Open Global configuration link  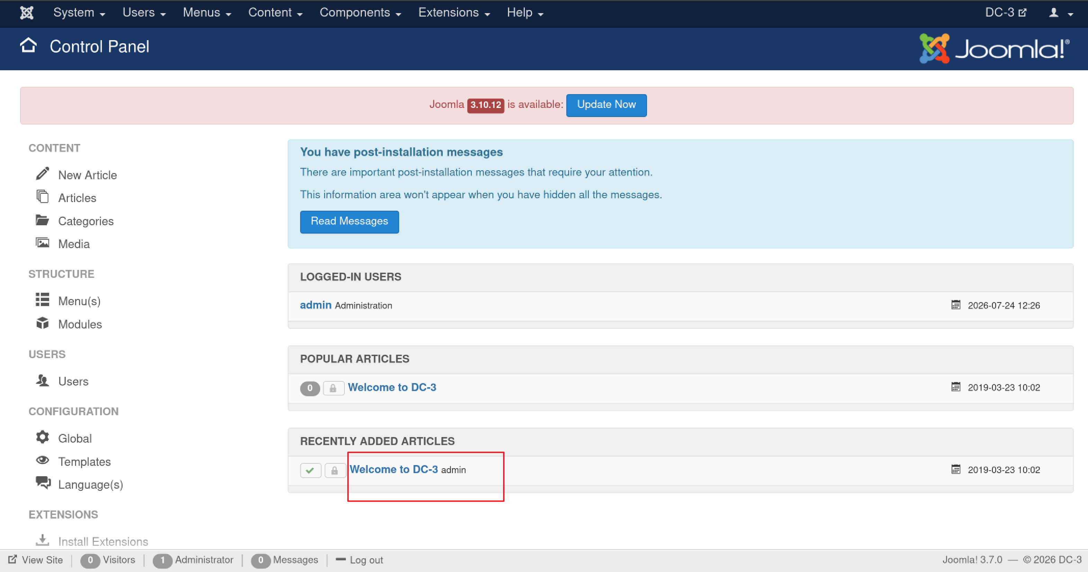click(75, 438)
